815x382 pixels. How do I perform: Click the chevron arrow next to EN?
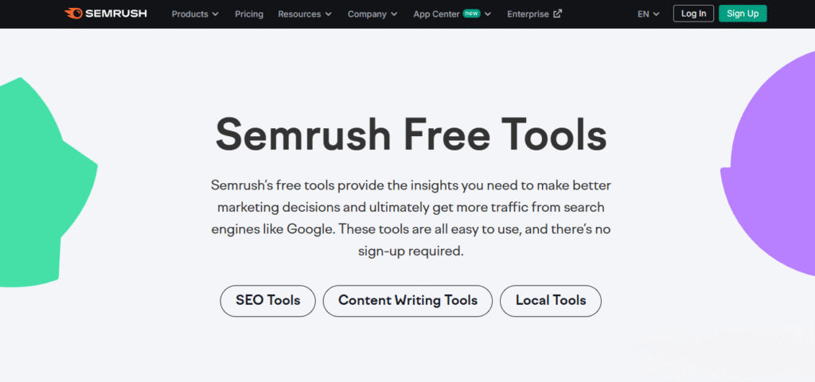657,14
